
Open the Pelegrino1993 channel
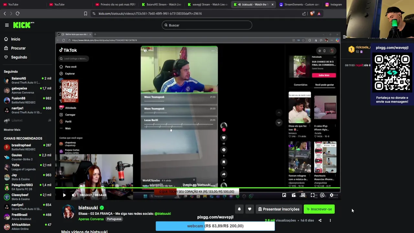(x=27, y=187)
